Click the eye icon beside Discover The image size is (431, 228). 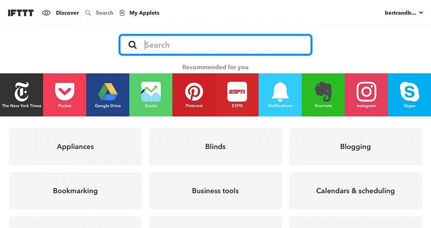click(x=46, y=13)
